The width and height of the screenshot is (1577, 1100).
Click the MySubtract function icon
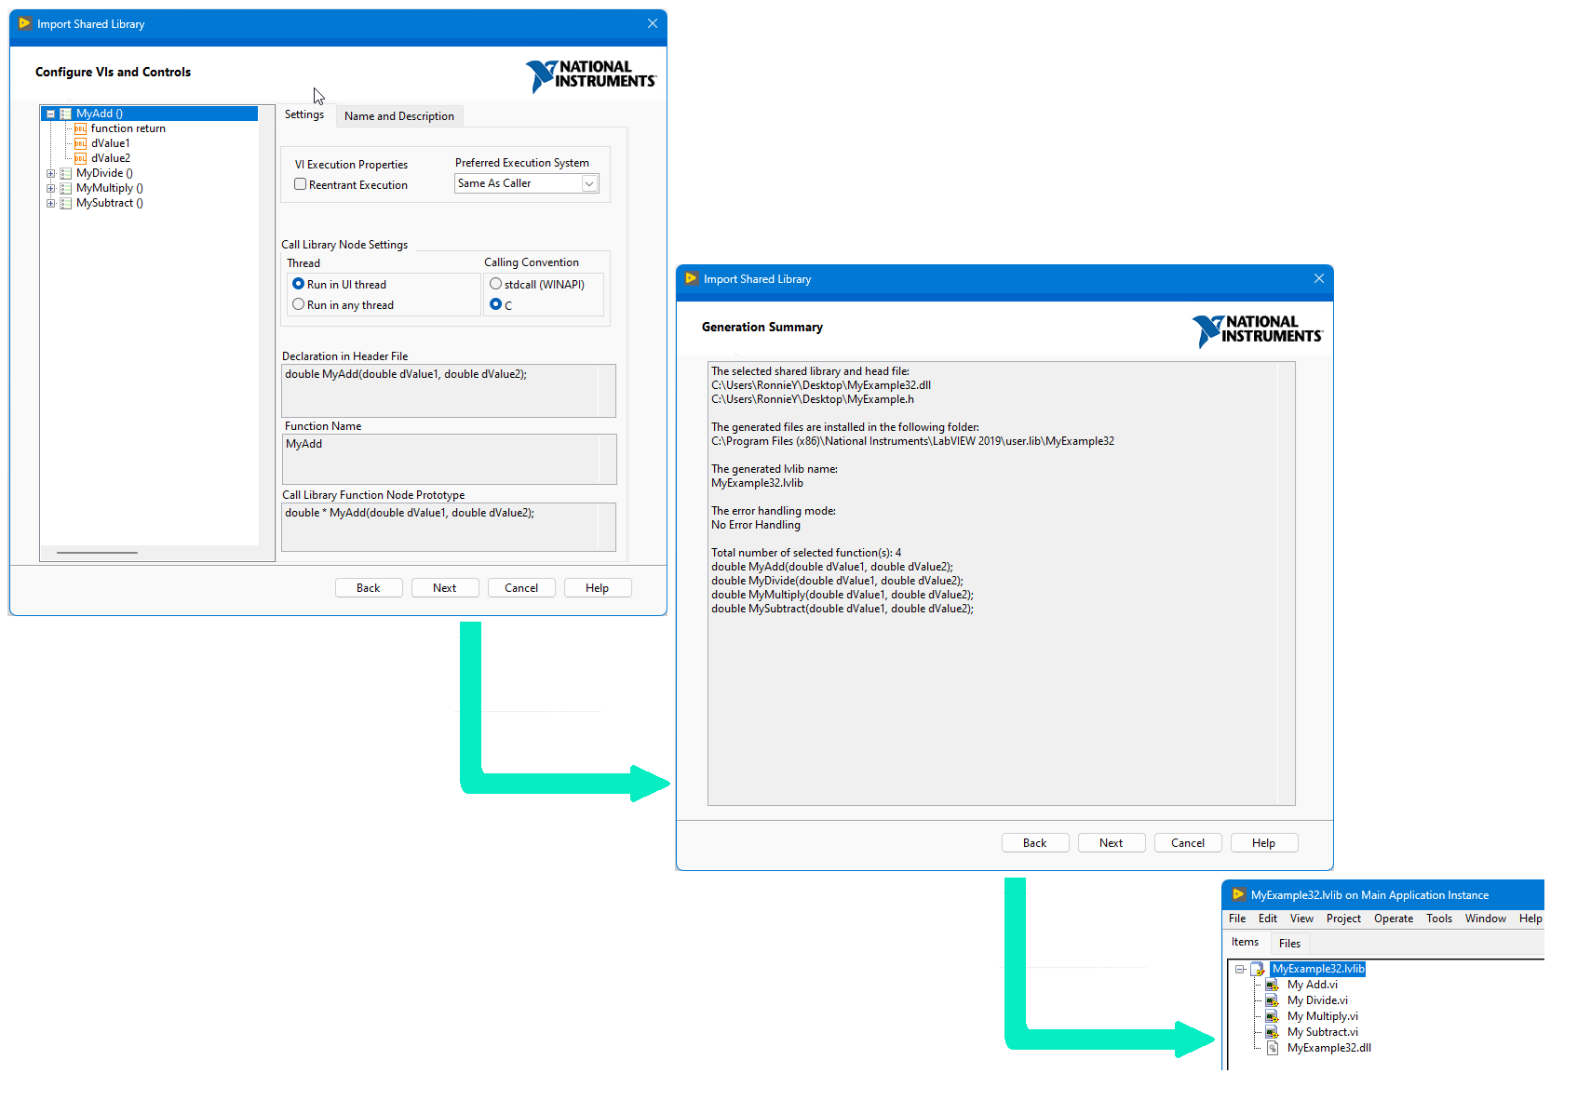[x=66, y=203]
